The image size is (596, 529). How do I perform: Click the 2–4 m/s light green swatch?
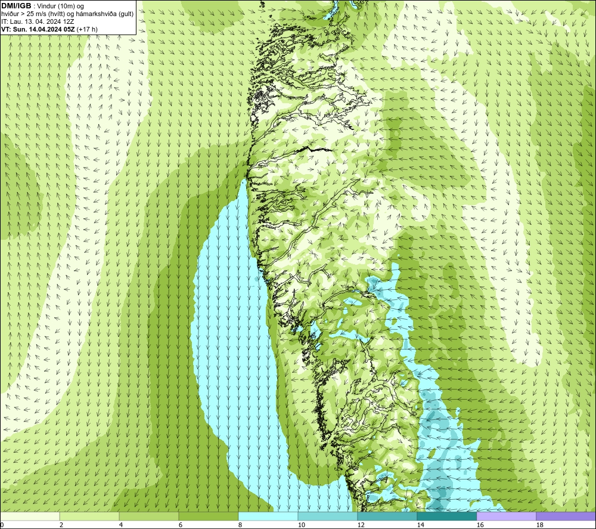(x=89, y=516)
